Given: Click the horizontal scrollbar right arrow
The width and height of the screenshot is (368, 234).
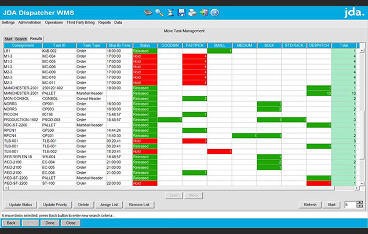Looking at the screenshot, I should pos(357,188).
